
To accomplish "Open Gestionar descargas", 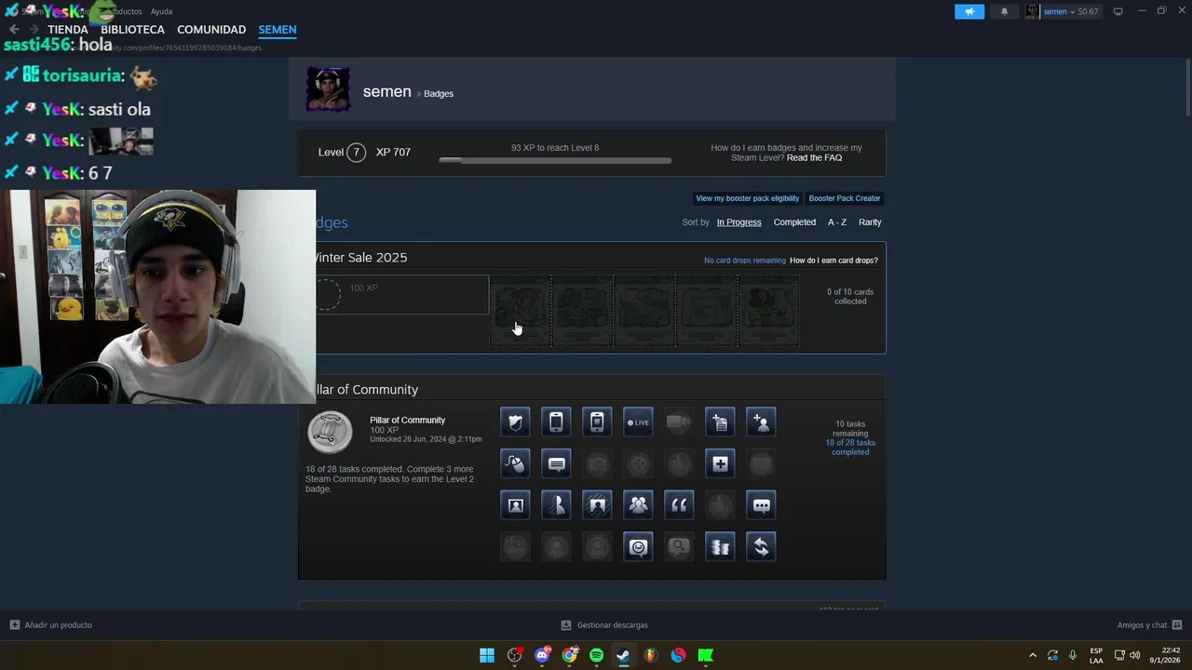I will click(604, 625).
